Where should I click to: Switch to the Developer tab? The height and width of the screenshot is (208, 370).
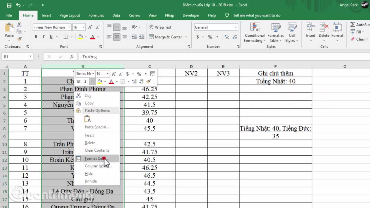click(191, 15)
